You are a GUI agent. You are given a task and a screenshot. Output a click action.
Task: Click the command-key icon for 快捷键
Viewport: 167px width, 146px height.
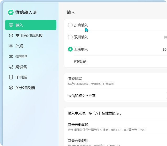[x=11, y=56]
